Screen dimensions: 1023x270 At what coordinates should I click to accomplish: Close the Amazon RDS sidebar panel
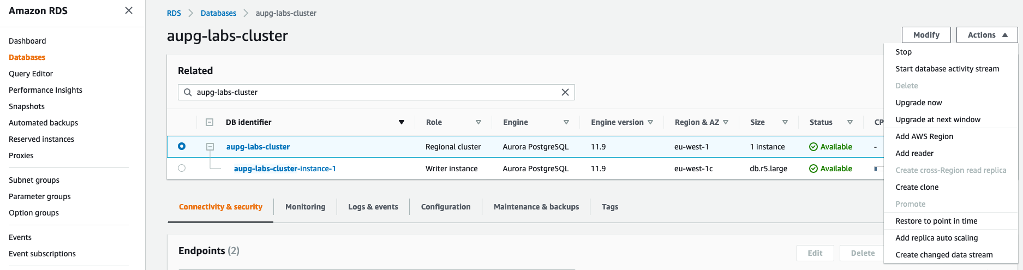[x=129, y=11]
